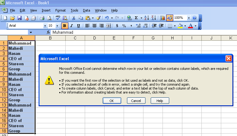
Task: Save the workbook with floppy icon
Action: point(19,18)
